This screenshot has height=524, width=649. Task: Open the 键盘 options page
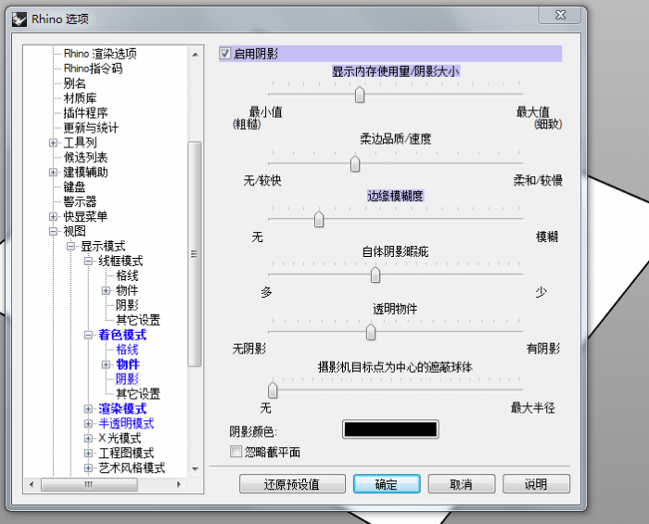click(x=74, y=187)
